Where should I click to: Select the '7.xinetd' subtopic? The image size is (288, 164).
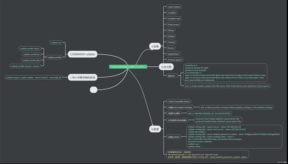click(x=171, y=42)
